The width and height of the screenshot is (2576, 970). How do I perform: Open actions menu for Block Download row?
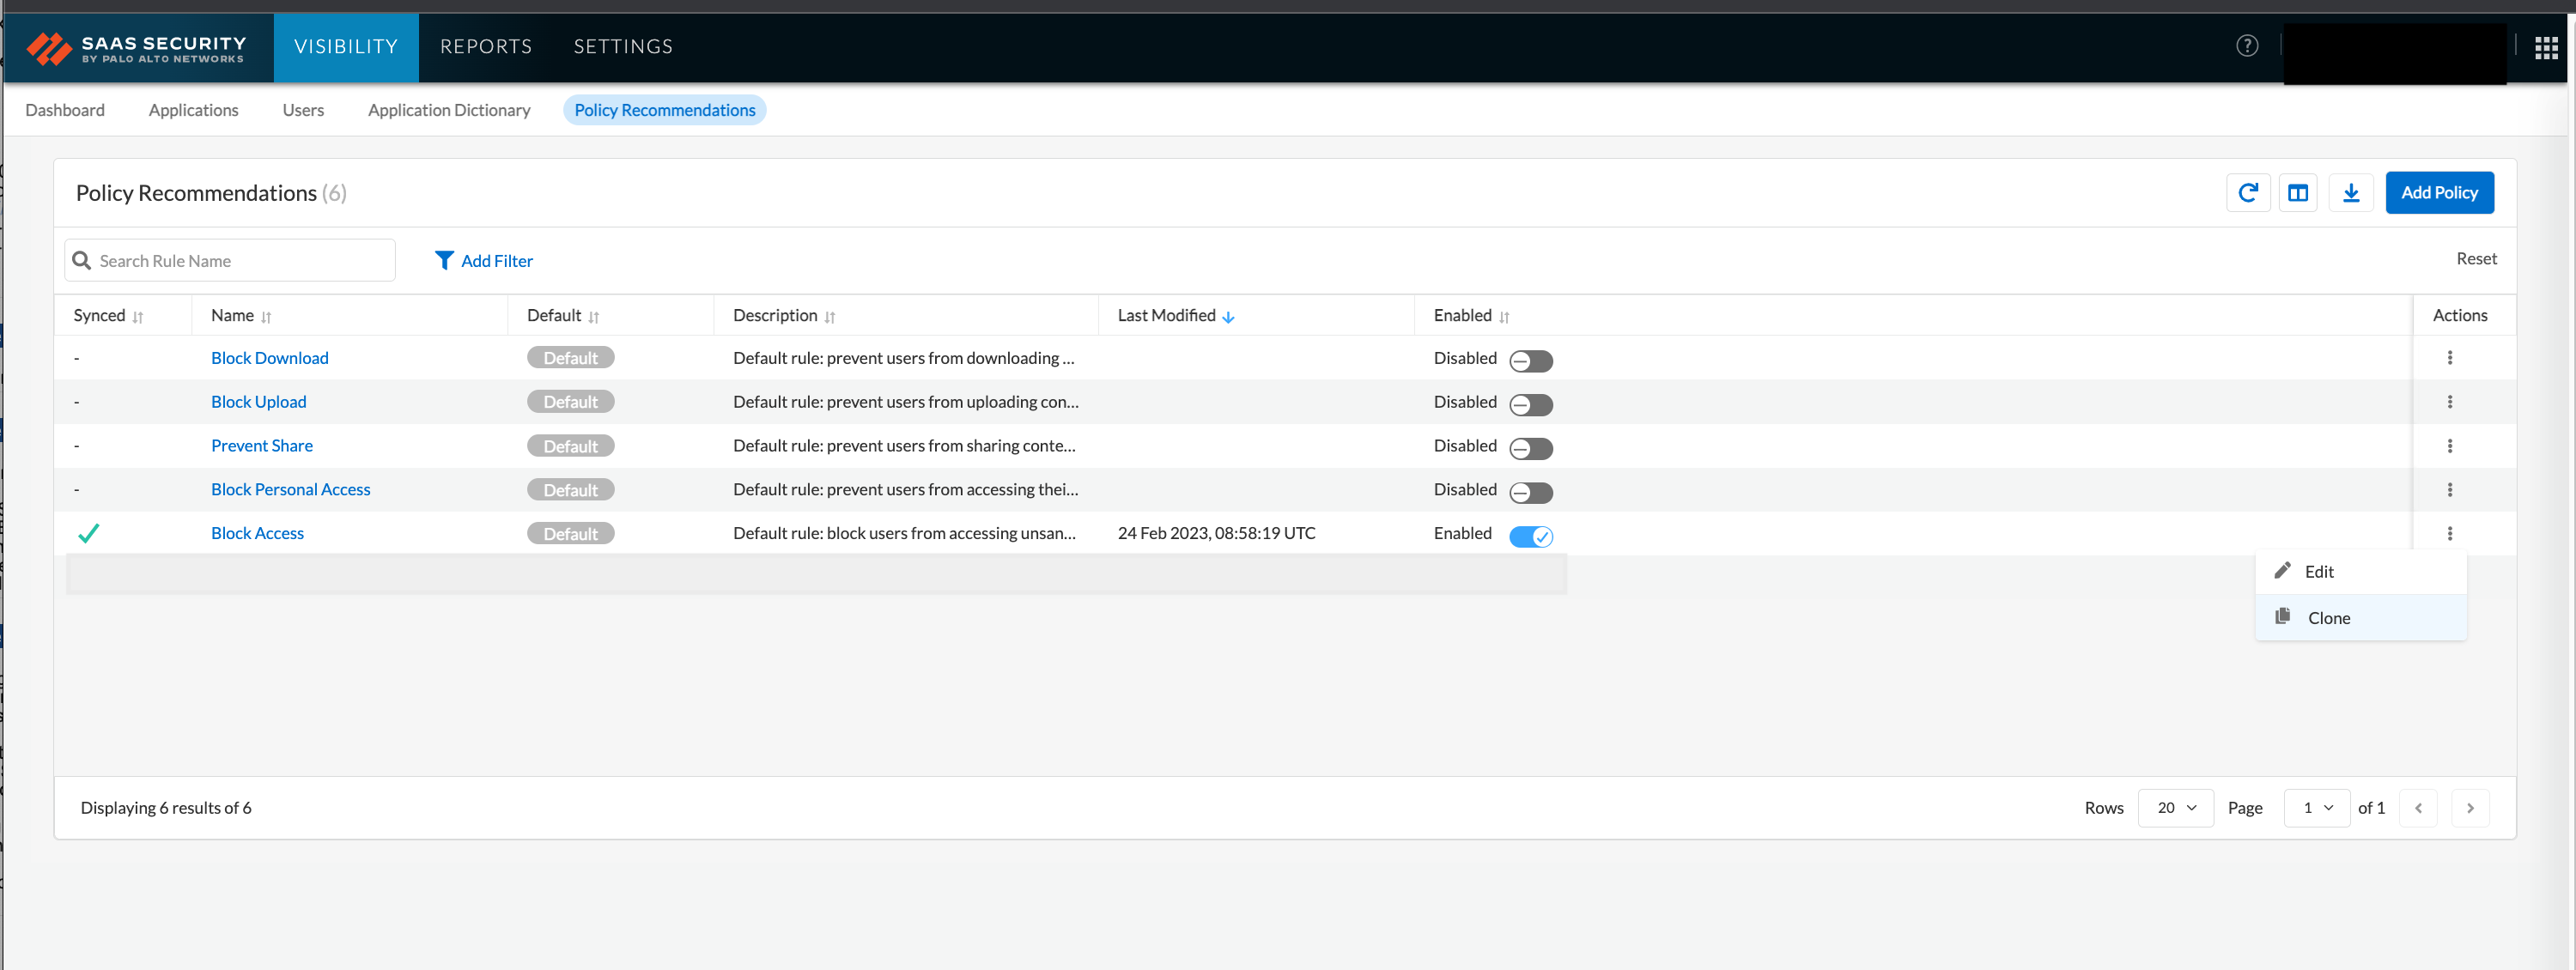coord(2449,358)
